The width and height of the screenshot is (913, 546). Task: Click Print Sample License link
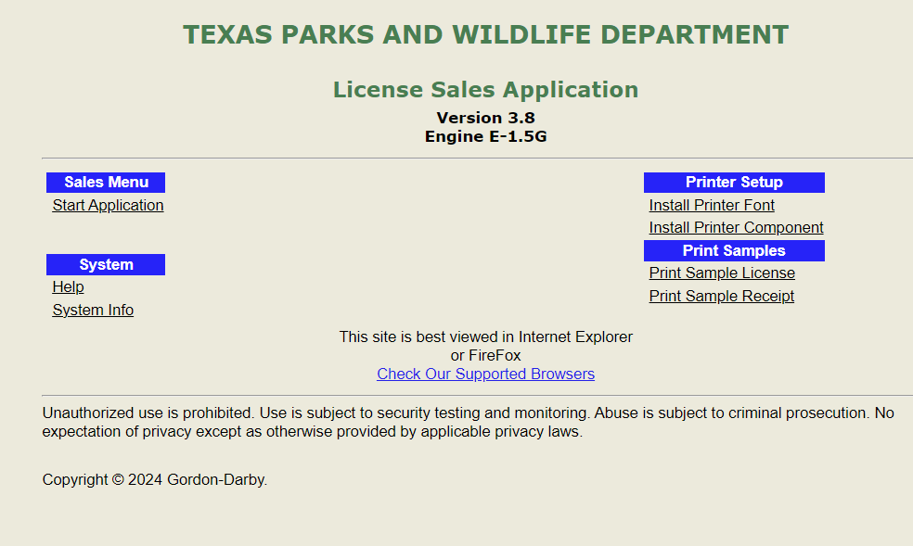click(x=722, y=273)
